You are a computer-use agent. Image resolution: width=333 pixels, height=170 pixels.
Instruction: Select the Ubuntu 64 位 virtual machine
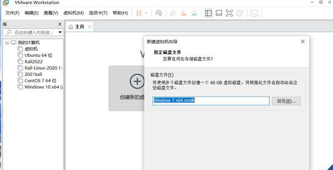coord(38,55)
